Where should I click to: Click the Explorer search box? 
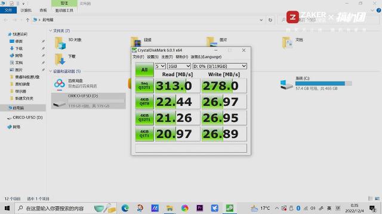tap(329, 20)
